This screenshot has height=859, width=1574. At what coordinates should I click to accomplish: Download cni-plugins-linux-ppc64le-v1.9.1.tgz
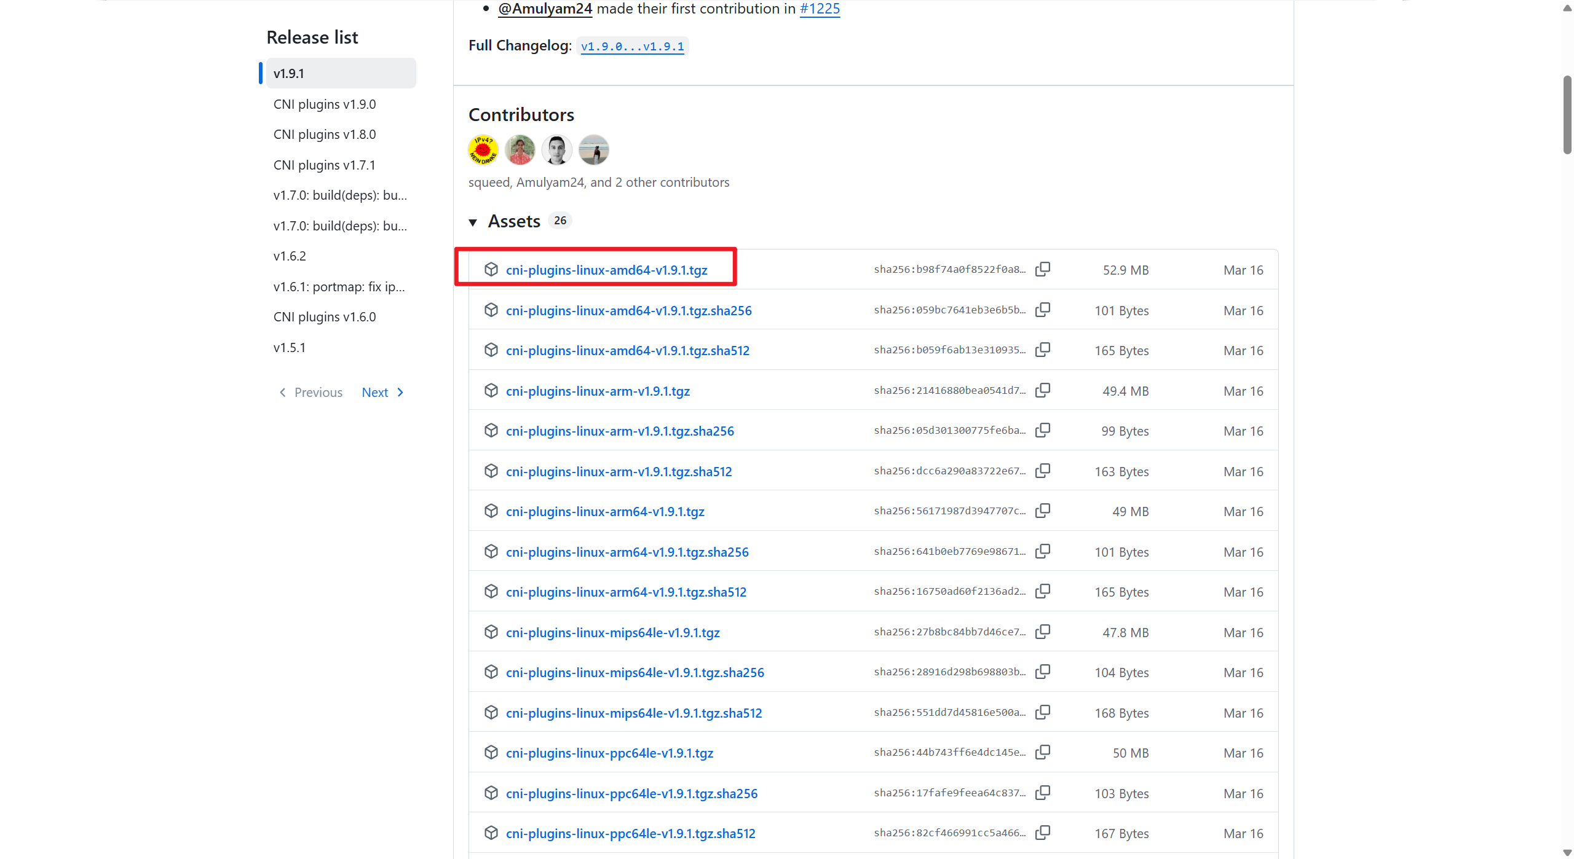point(609,753)
